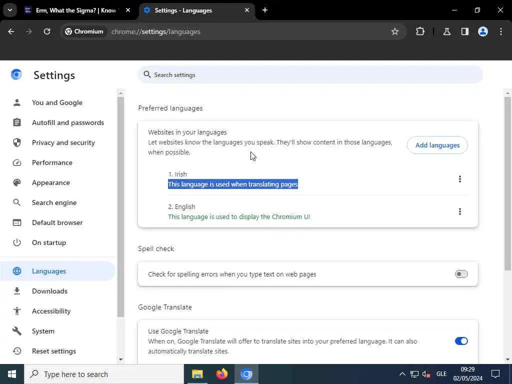The width and height of the screenshot is (512, 384).
Task: Open the profile avatar menu
Action: pyautogui.click(x=483, y=31)
